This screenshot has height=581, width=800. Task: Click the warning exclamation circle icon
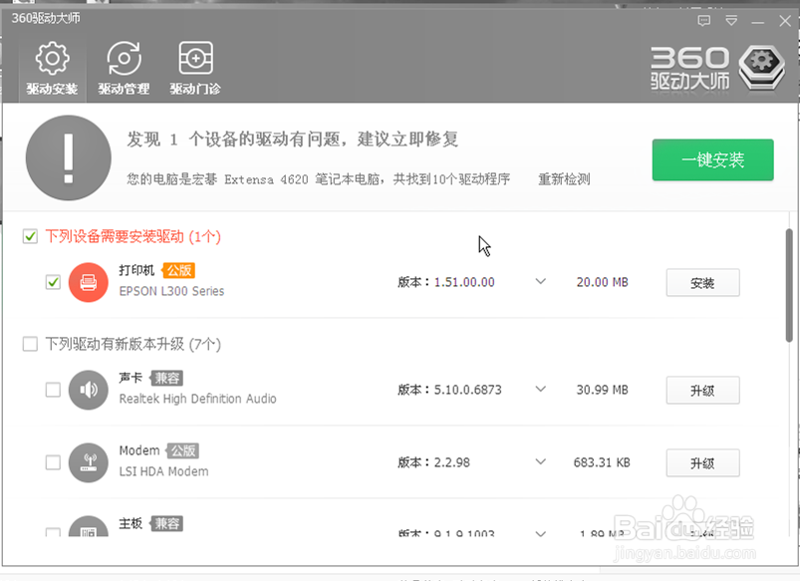click(x=67, y=157)
